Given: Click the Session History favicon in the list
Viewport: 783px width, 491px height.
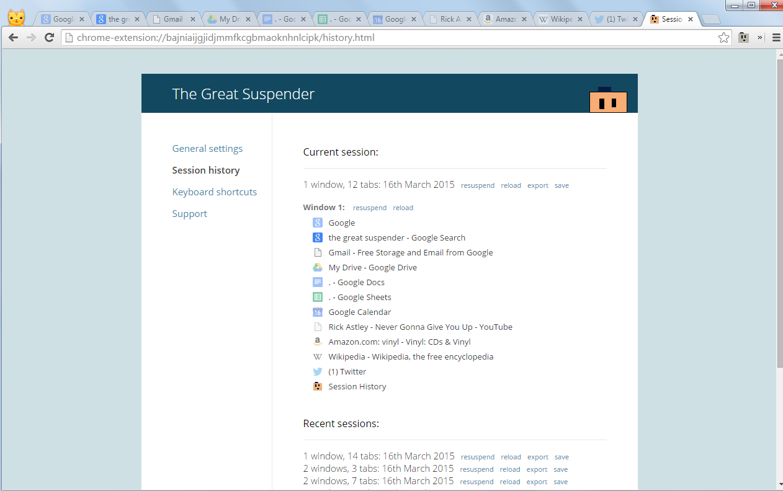Looking at the screenshot, I should pos(317,386).
